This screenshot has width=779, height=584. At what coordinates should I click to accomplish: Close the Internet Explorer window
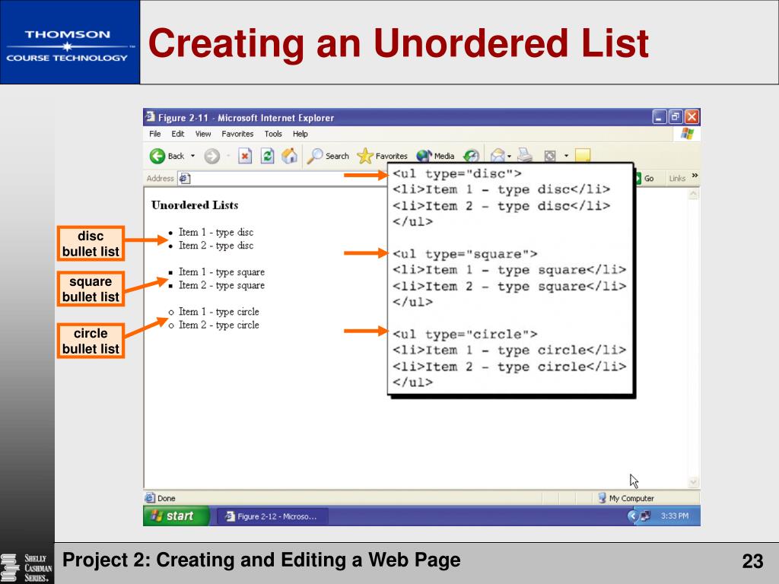point(692,118)
